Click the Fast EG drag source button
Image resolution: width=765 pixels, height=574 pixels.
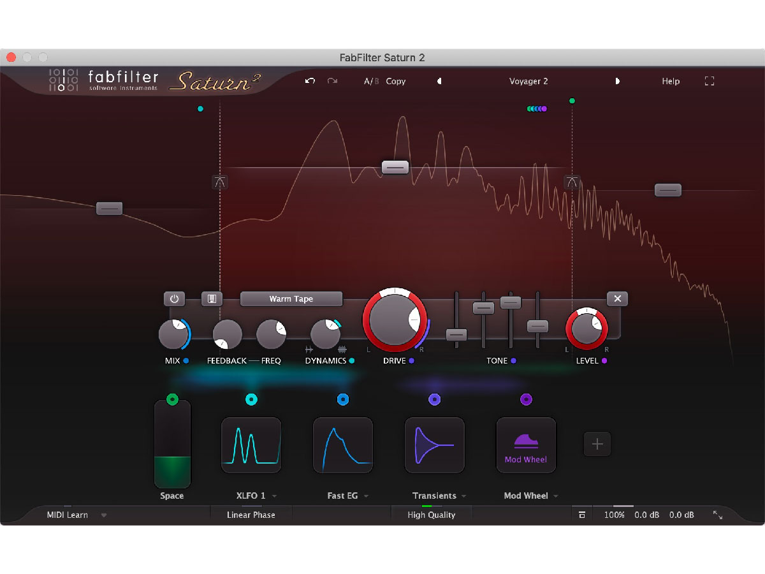(x=343, y=399)
